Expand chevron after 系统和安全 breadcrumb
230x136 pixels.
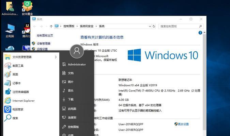tap(96, 27)
